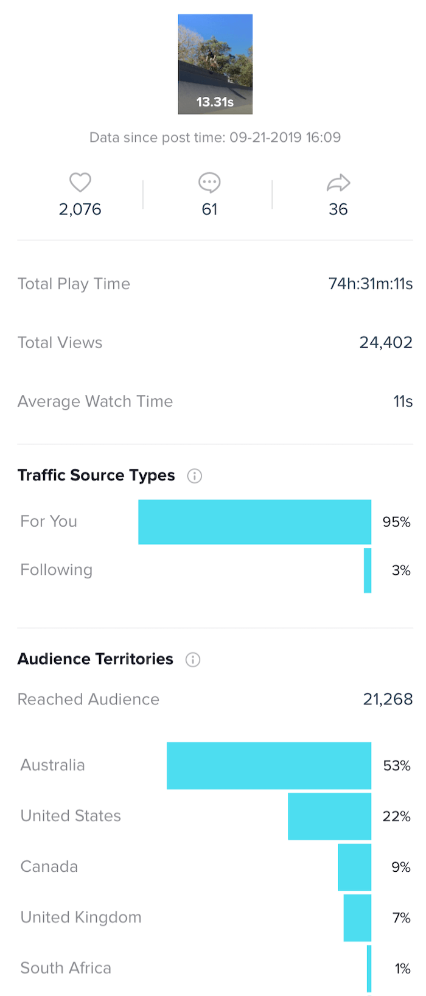Click the Total Views value 24,402
The width and height of the screenshot is (426, 996).
[x=386, y=343]
